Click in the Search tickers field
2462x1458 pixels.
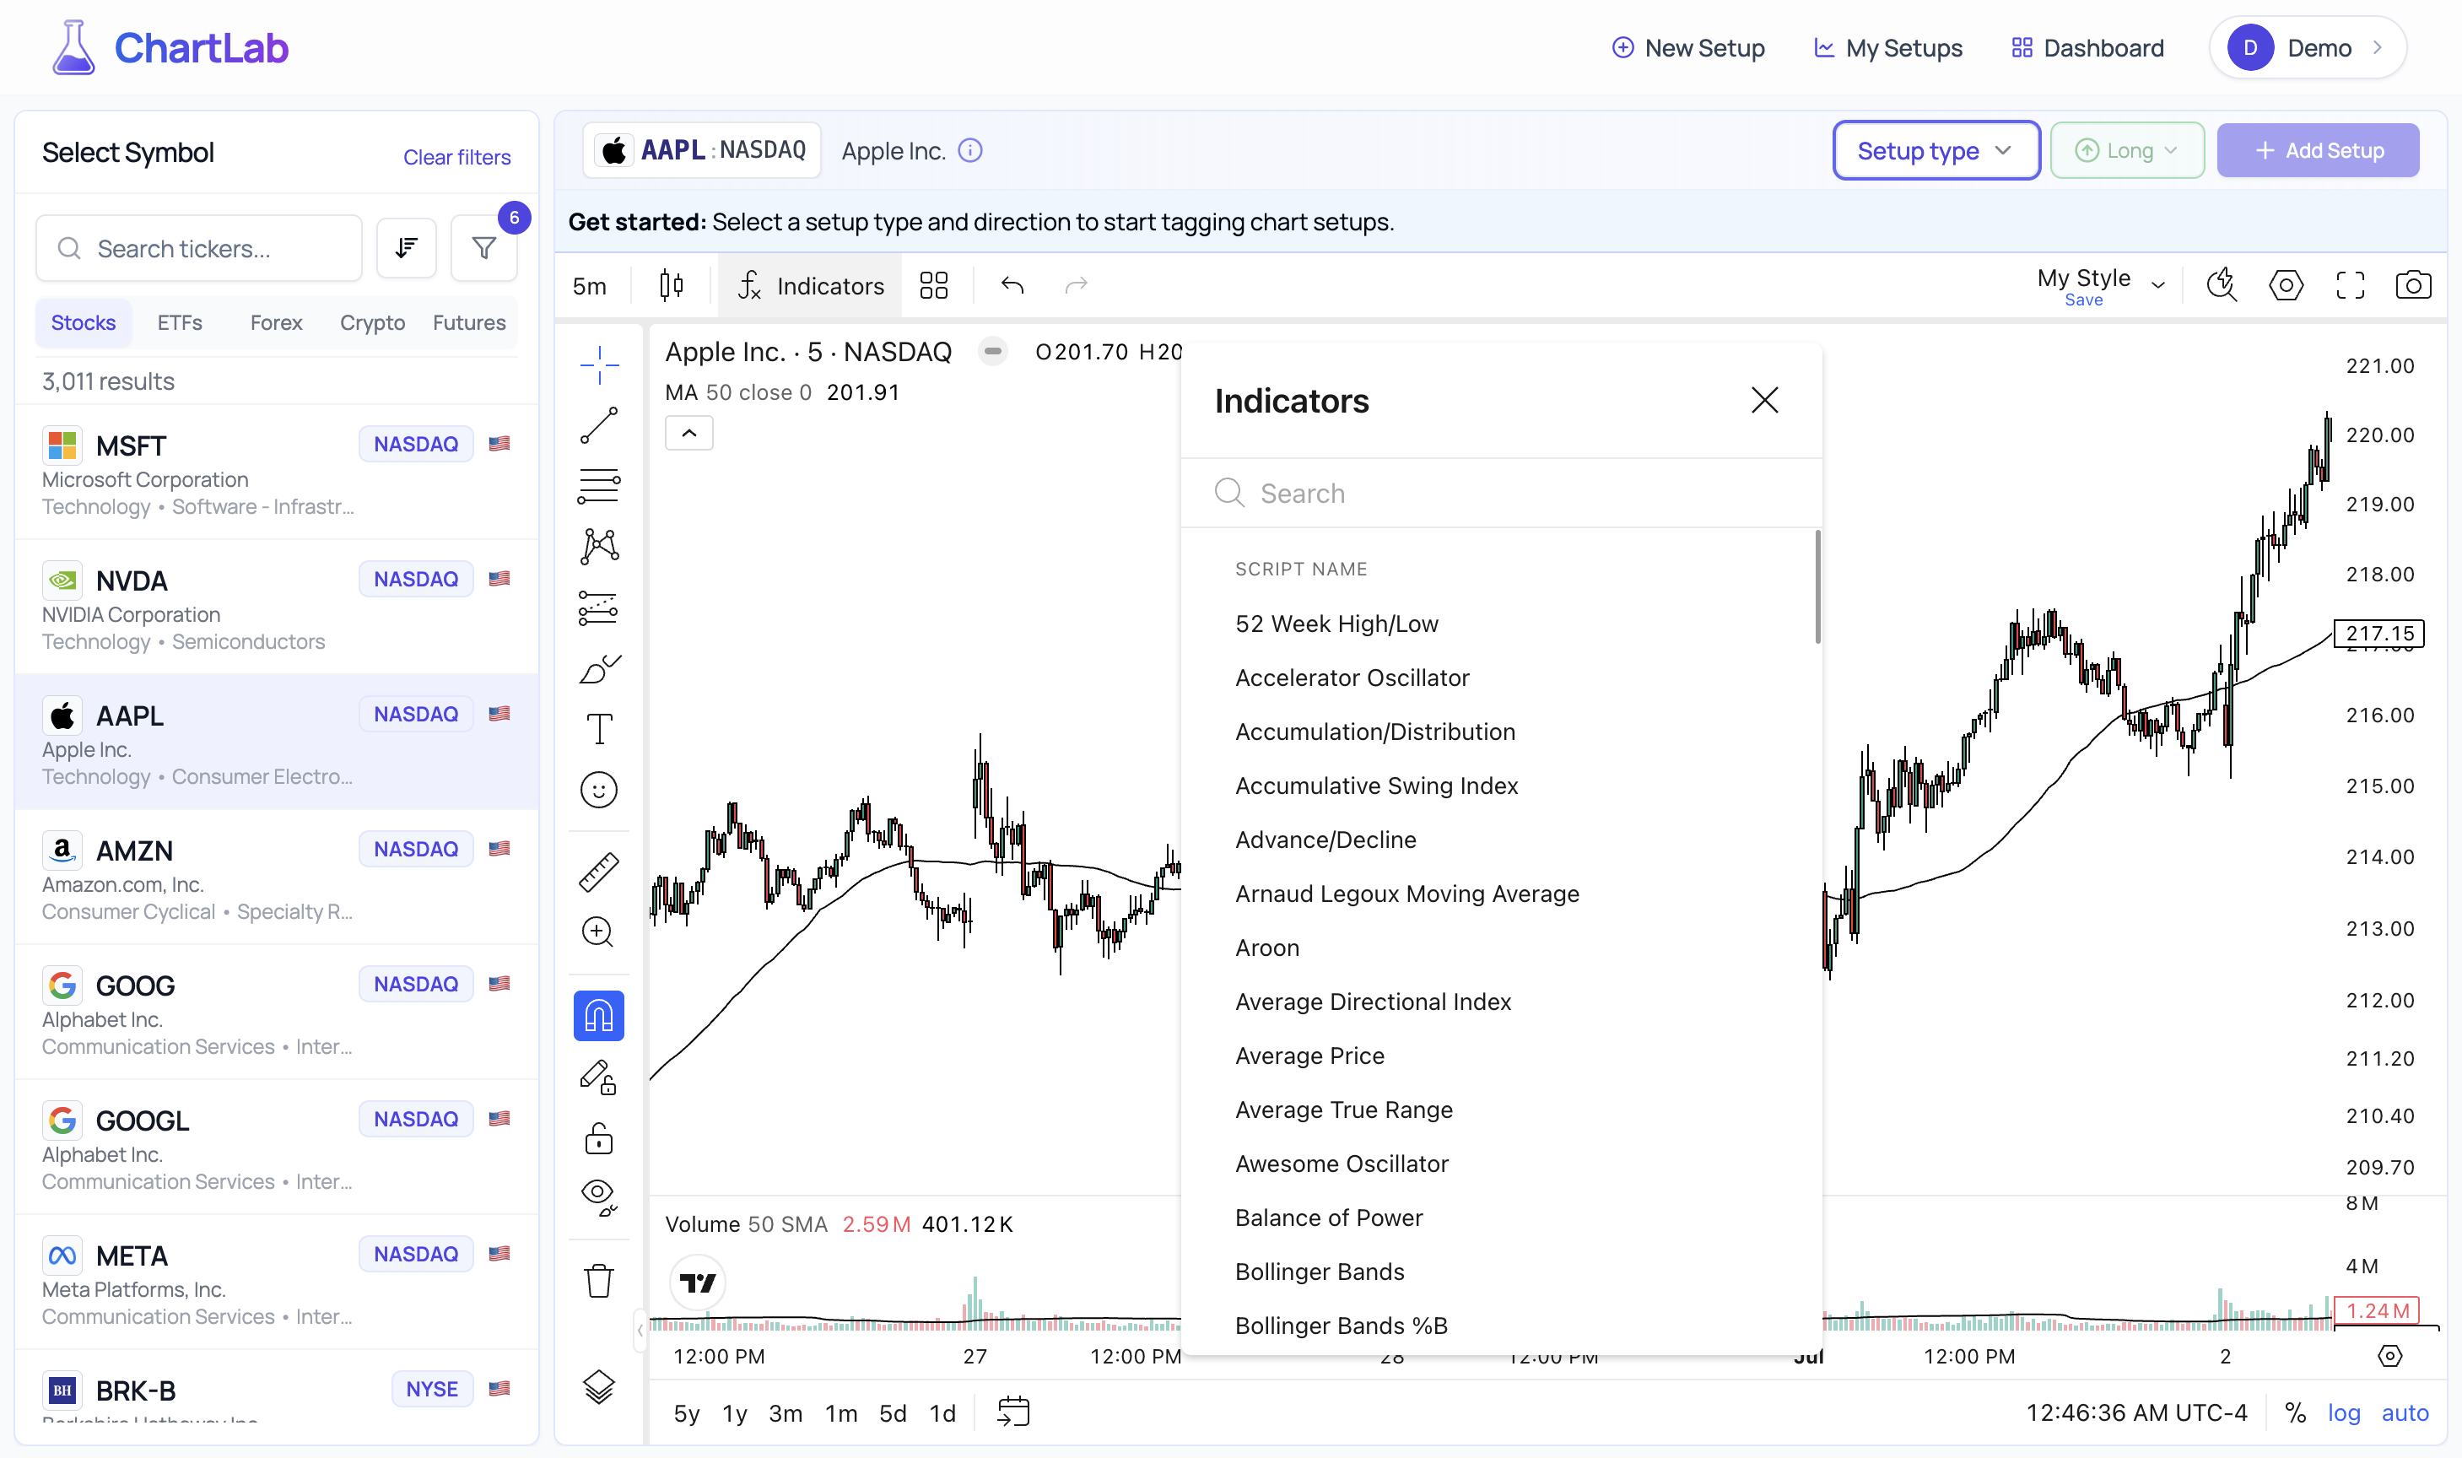click(199, 247)
